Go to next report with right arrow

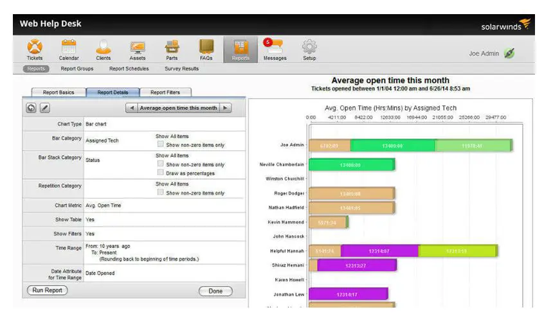(x=226, y=108)
